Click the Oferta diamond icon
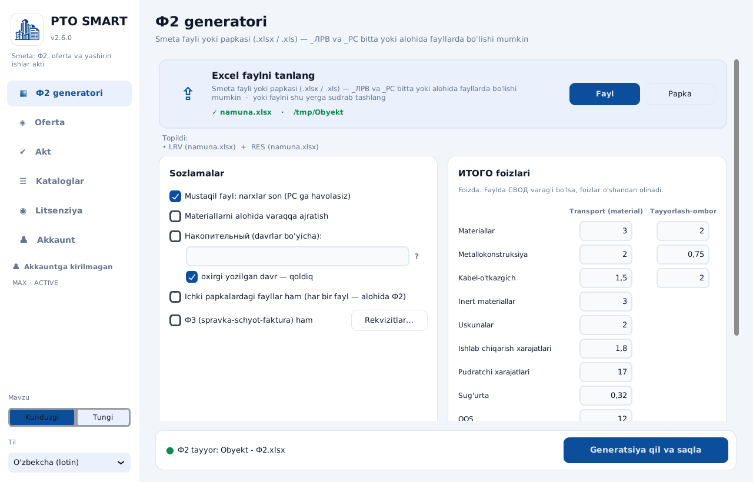The image size is (753, 482). (x=23, y=122)
